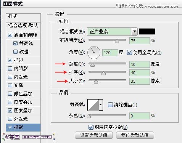Open the 等高线 contour picker arrow
This screenshot has width=182, height=143.
(101, 105)
